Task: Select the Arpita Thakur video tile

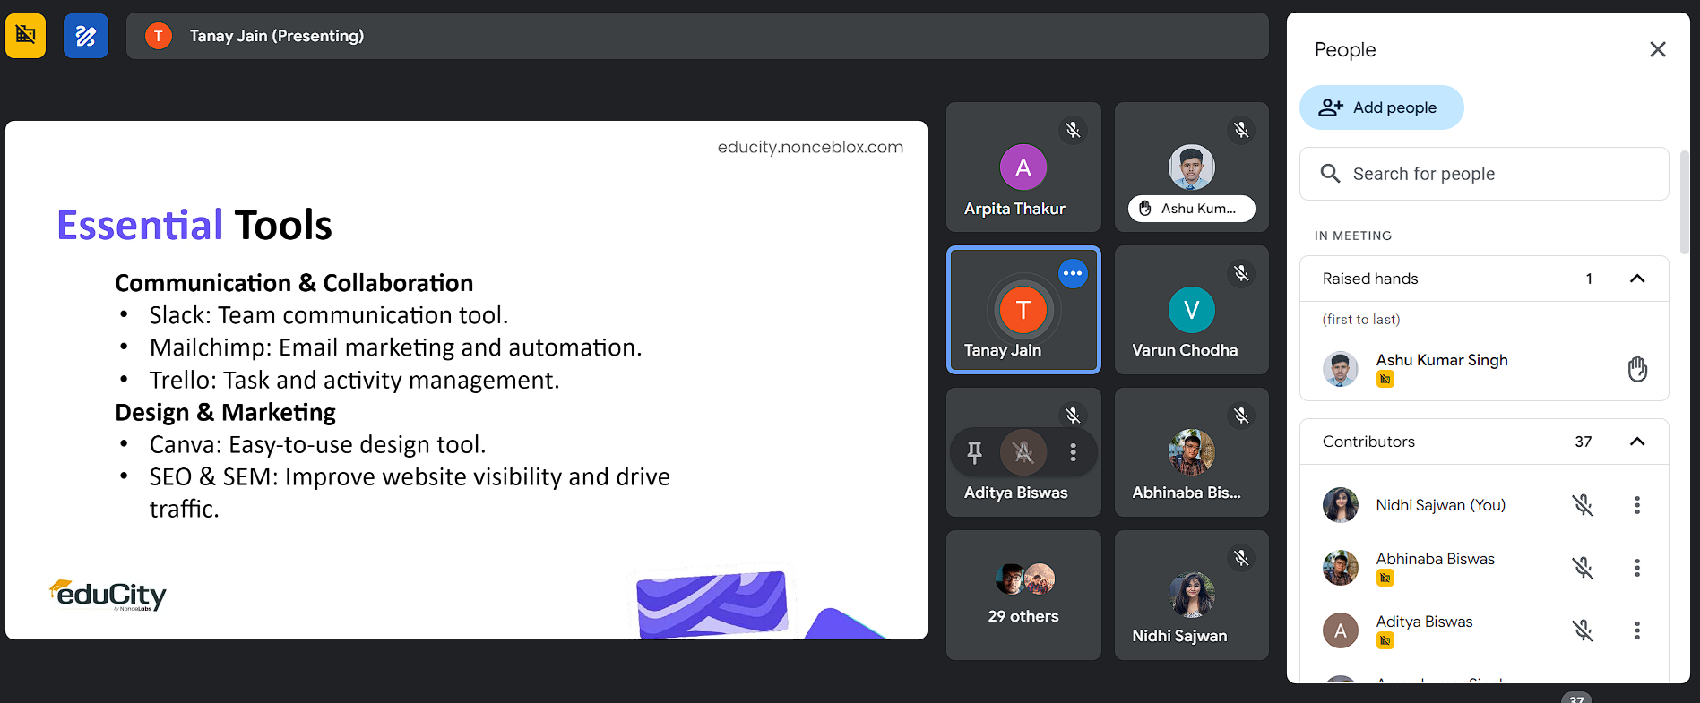Action: click(x=1023, y=167)
